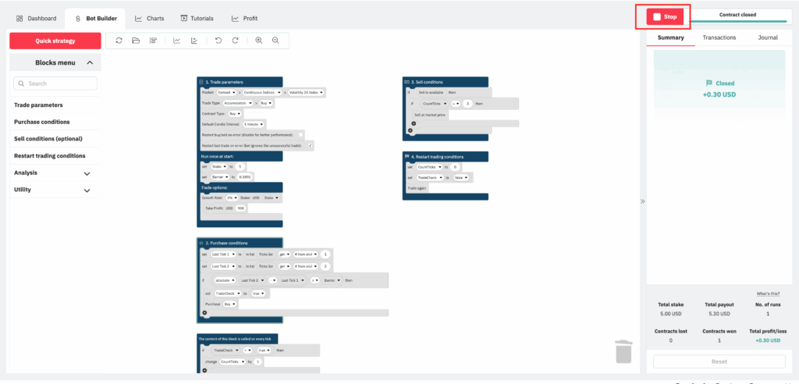Image resolution: width=799 pixels, height=384 pixels.
Task: Open the Derived market dropdown
Action: tap(227, 92)
